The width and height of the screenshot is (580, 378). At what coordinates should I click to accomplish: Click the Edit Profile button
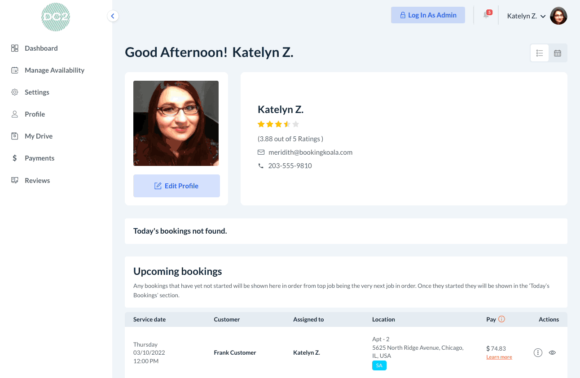point(176,186)
